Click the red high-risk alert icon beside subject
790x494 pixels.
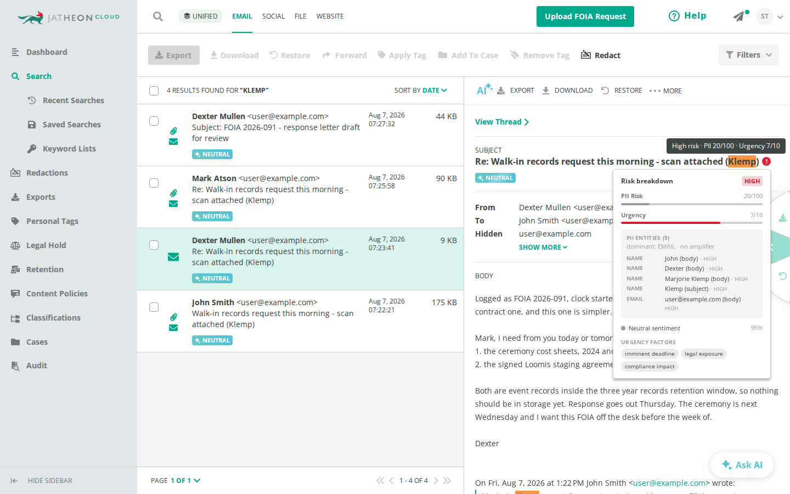click(766, 161)
